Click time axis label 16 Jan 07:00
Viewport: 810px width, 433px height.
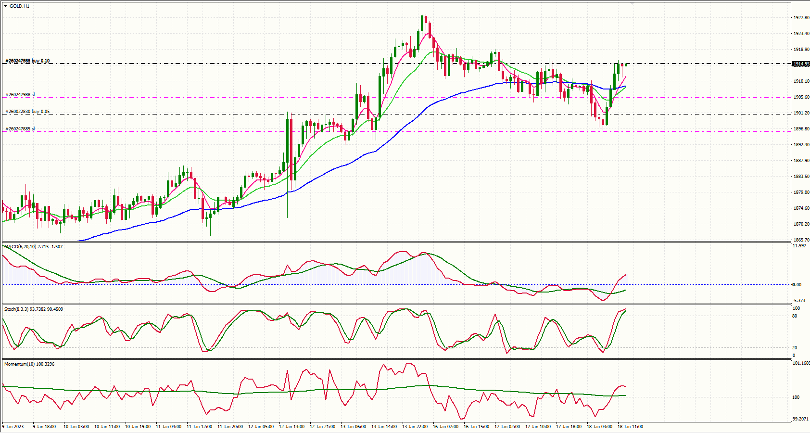pyautogui.click(x=445, y=427)
